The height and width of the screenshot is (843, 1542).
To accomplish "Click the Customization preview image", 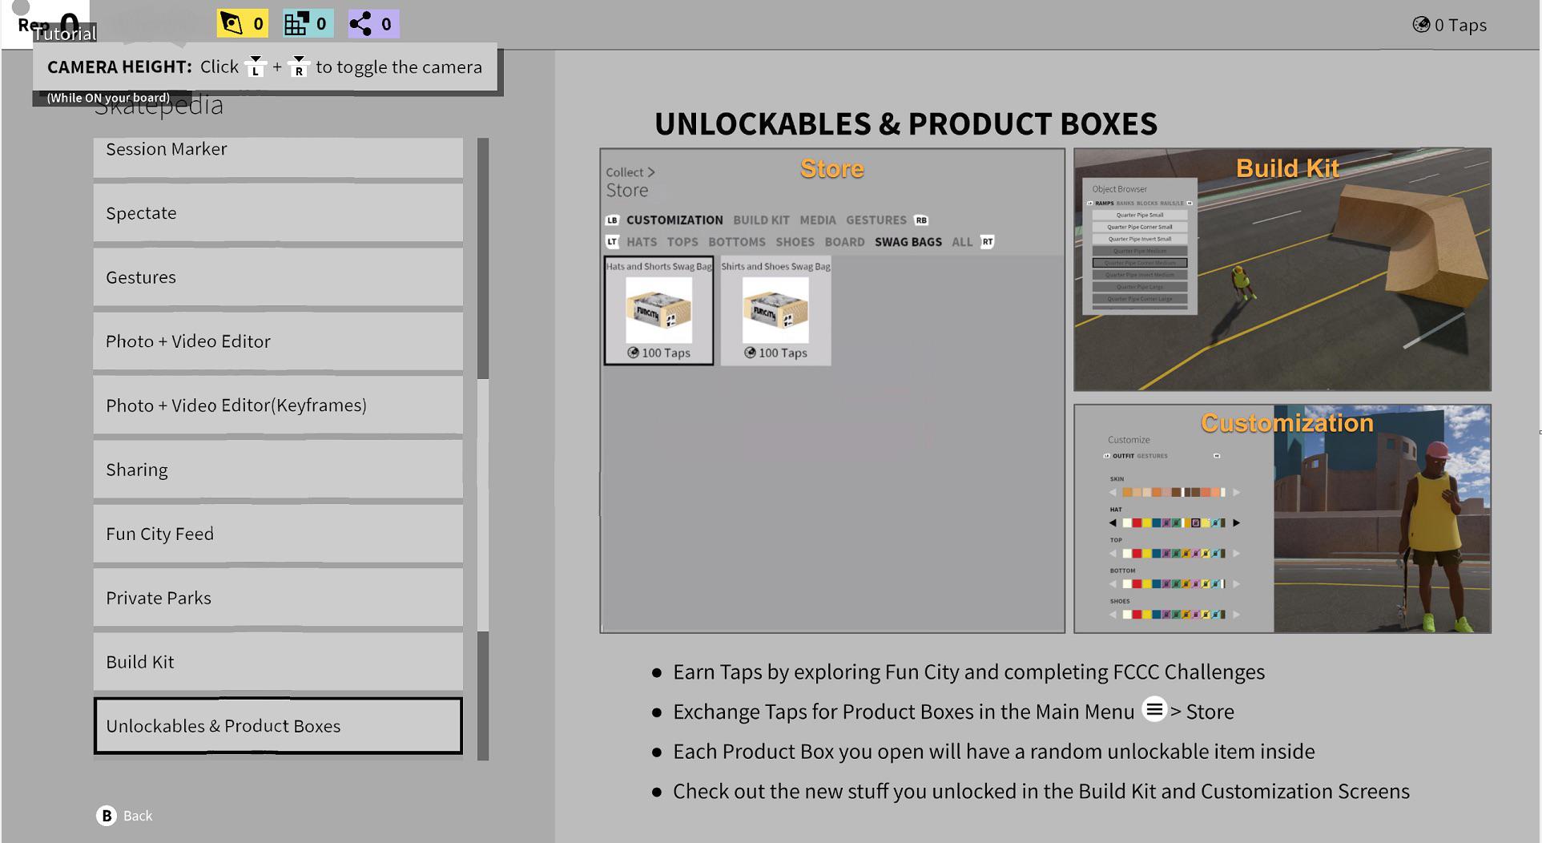I will pyautogui.click(x=1282, y=519).
